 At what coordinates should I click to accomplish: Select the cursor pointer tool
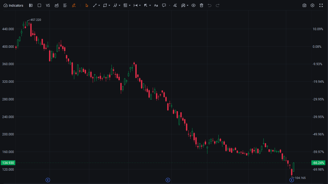(87, 5)
